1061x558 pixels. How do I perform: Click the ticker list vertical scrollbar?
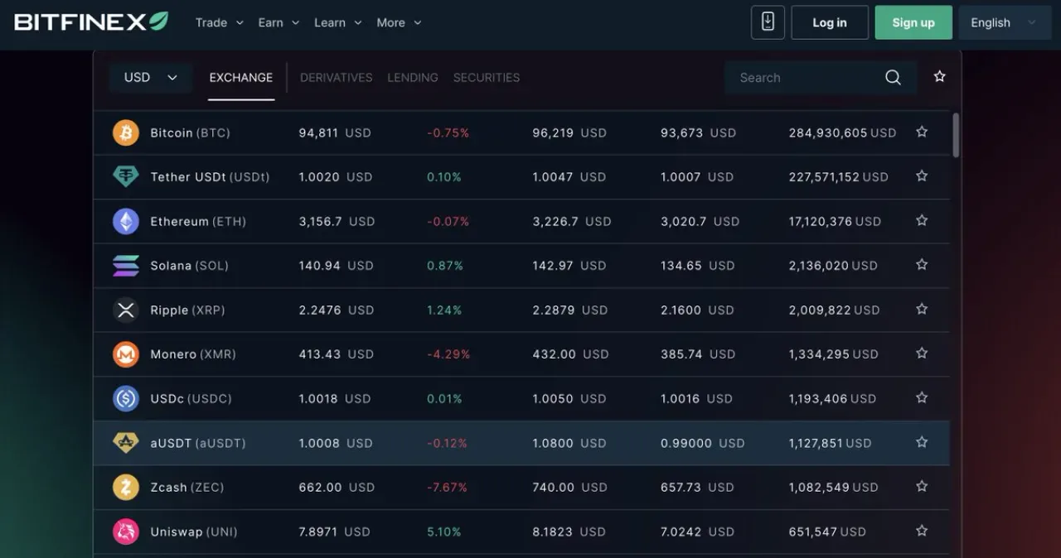click(957, 135)
